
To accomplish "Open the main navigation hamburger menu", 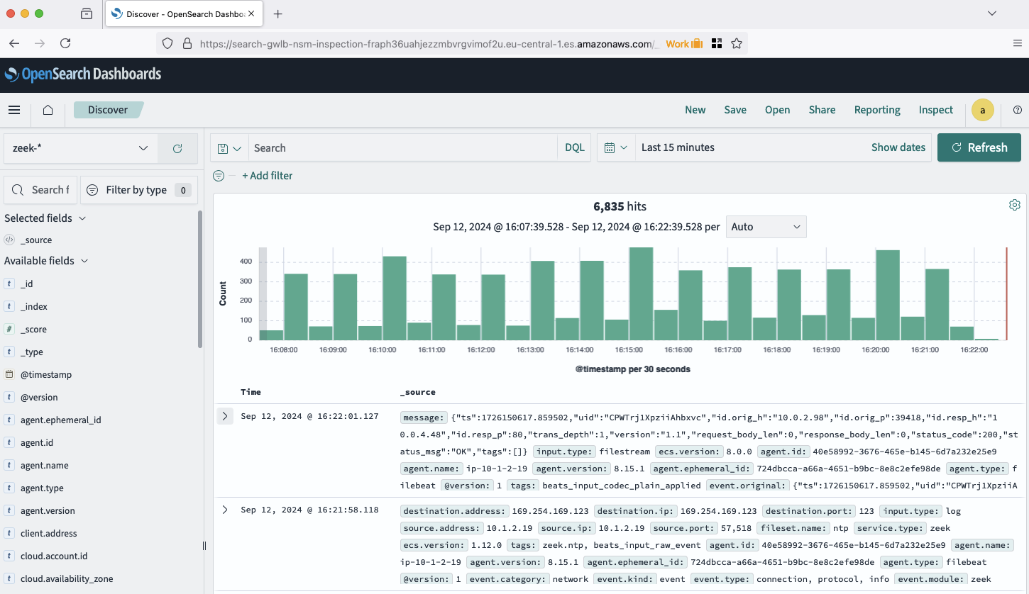I will pos(14,110).
